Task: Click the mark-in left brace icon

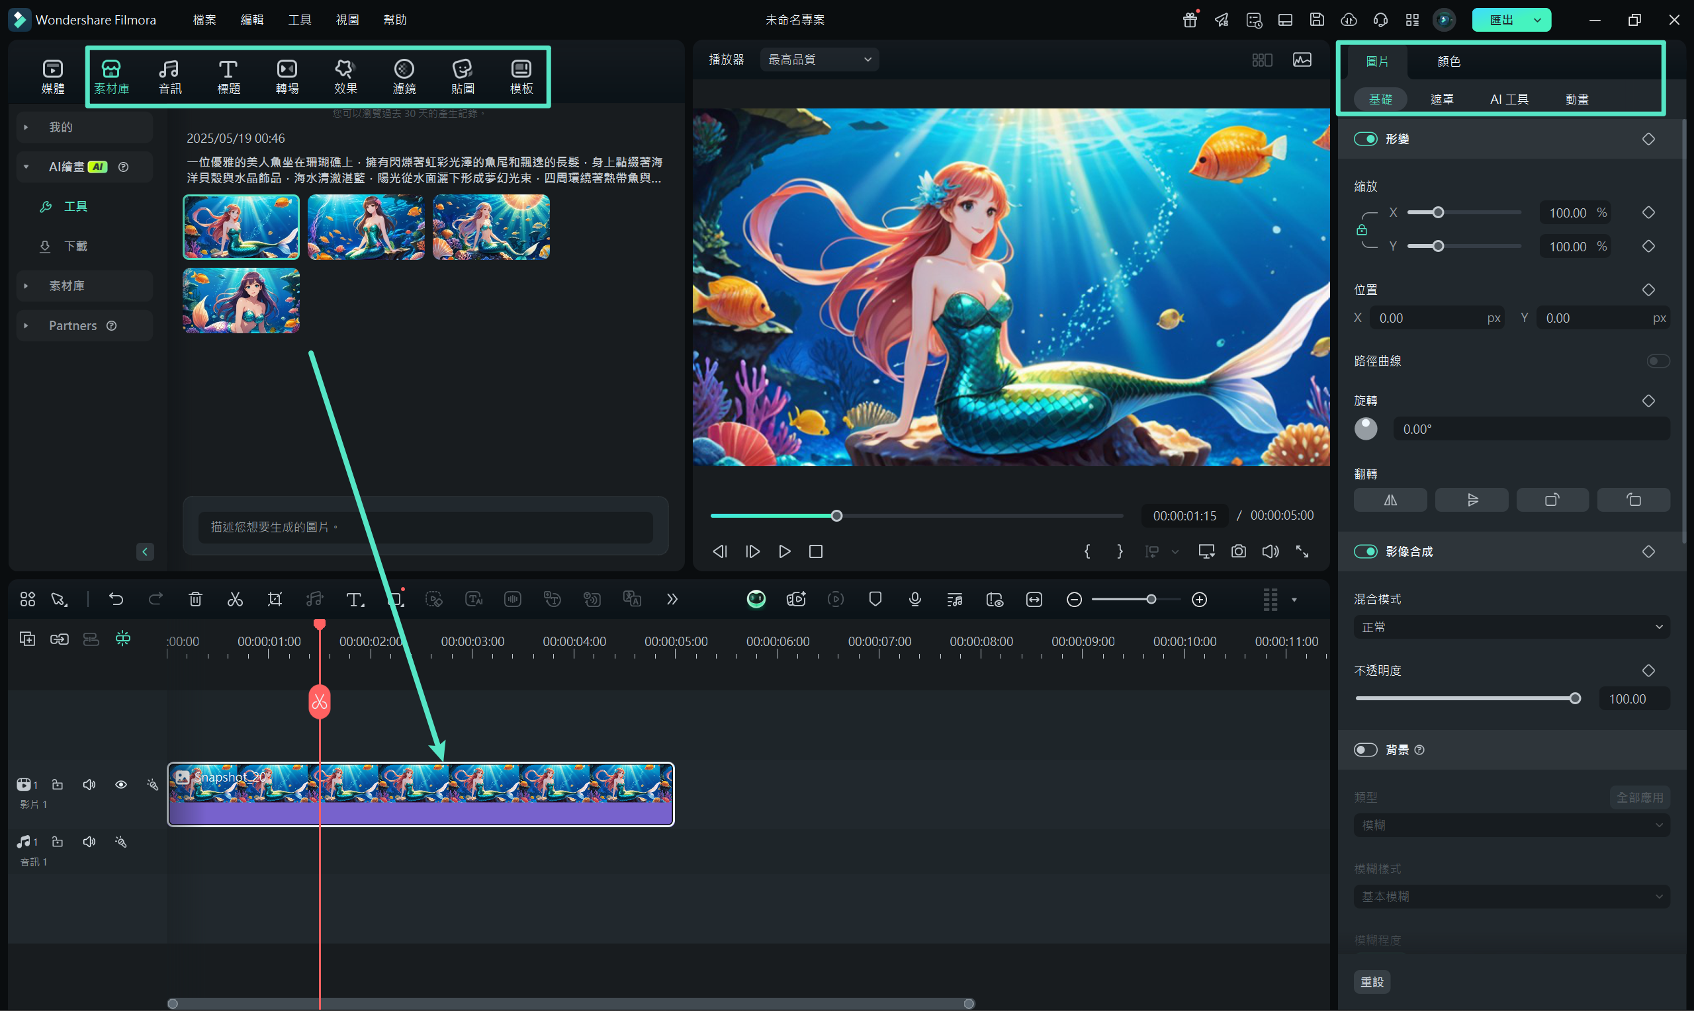Action: pyautogui.click(x=1087, y=551)
